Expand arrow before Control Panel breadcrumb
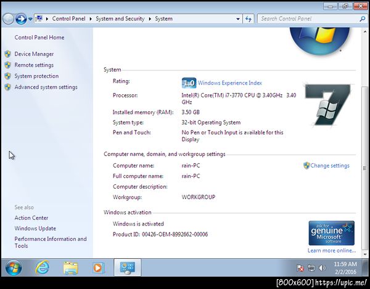 pos(47,18)
